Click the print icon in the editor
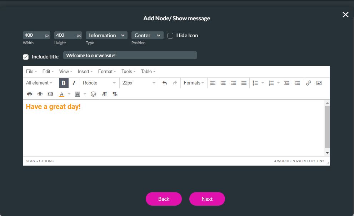354x216 pixels. [x=30, y=94]
